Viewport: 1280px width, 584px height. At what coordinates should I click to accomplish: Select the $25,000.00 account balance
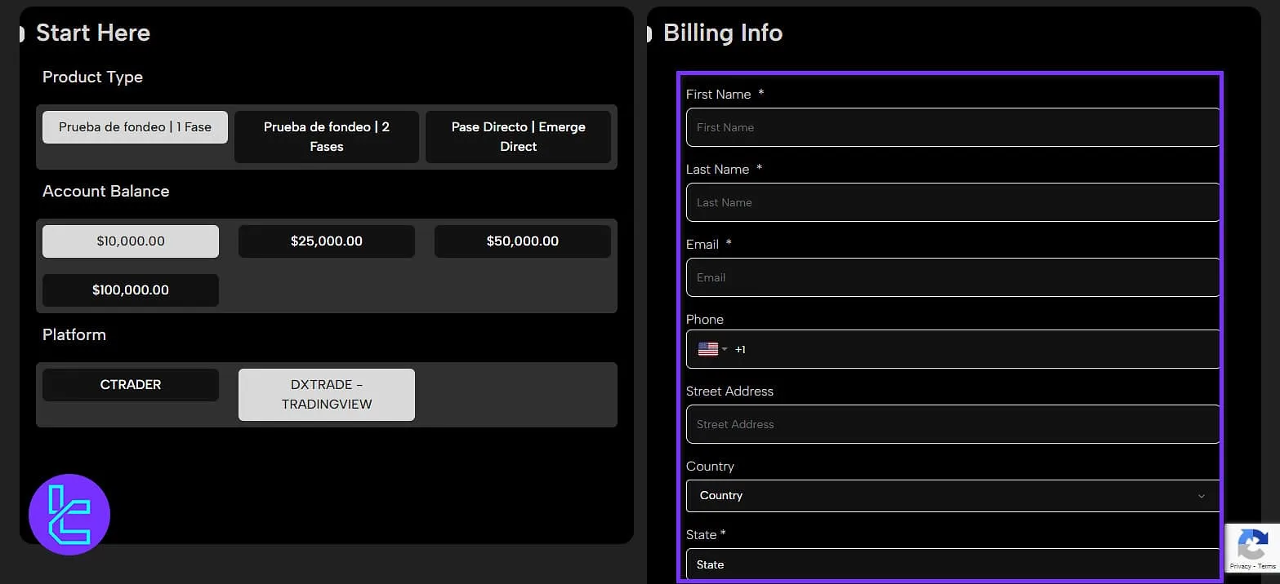[x=326, y=241]
